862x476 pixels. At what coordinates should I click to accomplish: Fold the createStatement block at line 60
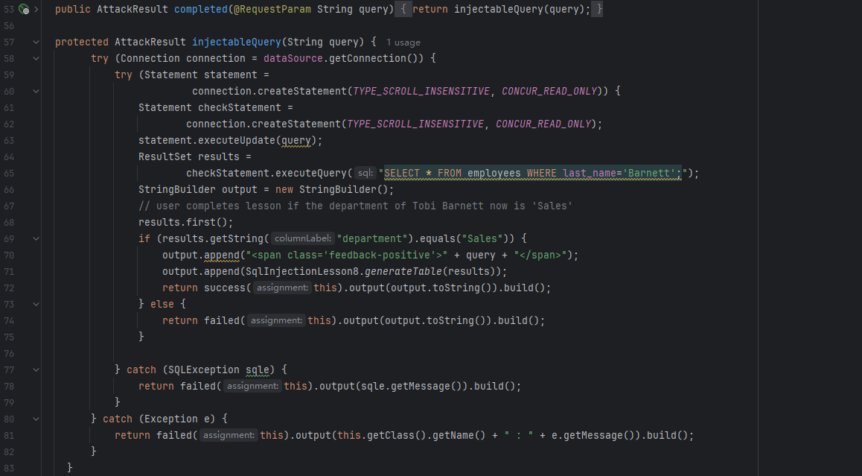36,92
